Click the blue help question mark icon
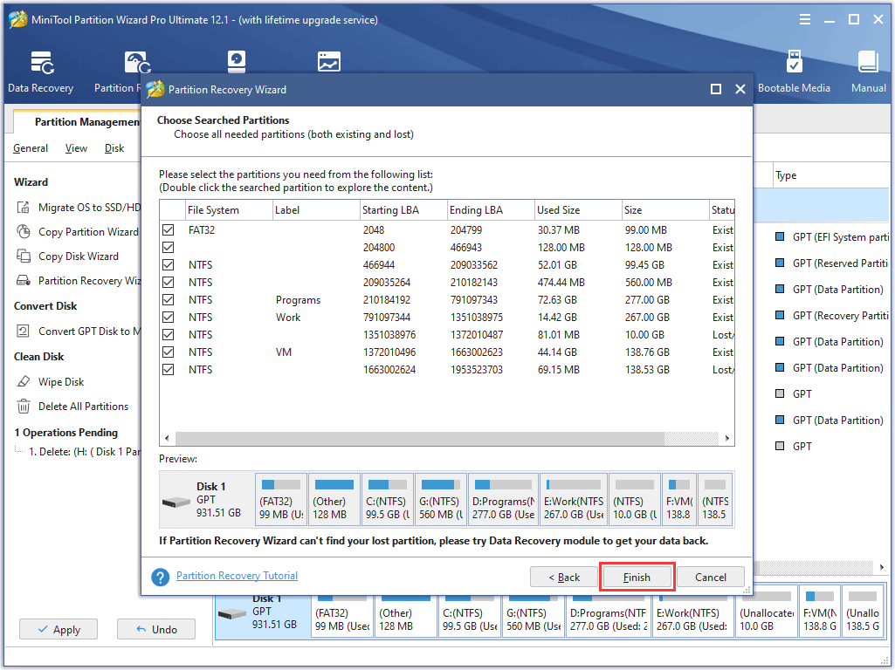The image size is (895, 670). (161, 577)
